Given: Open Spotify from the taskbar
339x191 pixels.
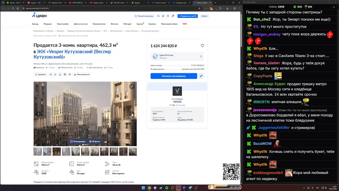Looking at the screenshot, I should point(167,188).
